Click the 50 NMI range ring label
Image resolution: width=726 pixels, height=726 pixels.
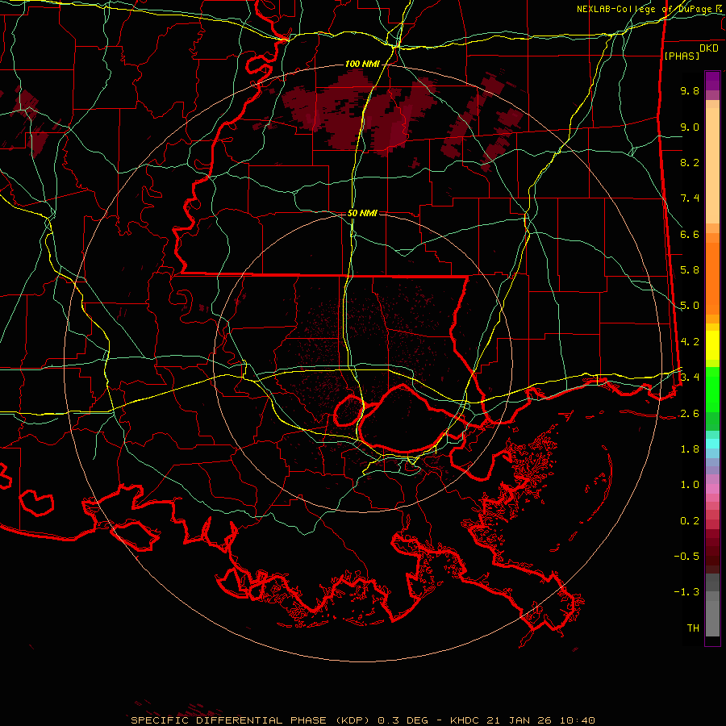pos(362,214)
